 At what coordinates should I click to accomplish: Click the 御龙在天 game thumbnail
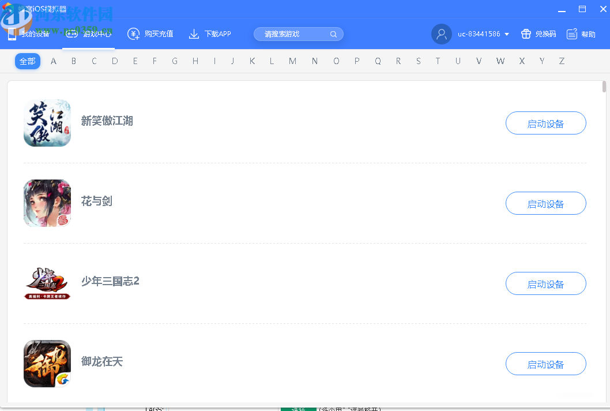(x=47, y=364)
